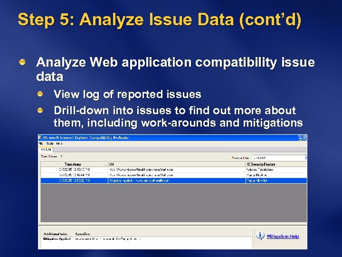Click the second row URL cell
The width and height of the screenshot is (342, 257).
[x=177, y=175]
